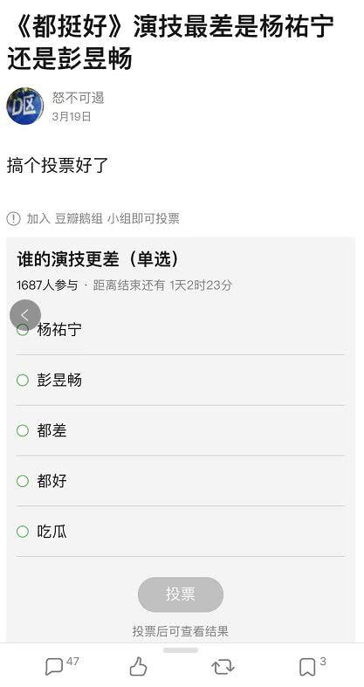This screenshot has height=687, width=364.
Task: Choose the 都好 option
Action: click(181, 481)
